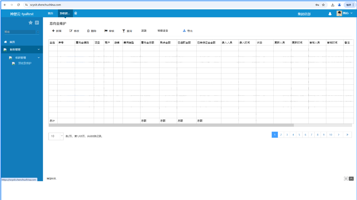
Task: Click the 退款 refund button
Action: click(x=144, y=31)
